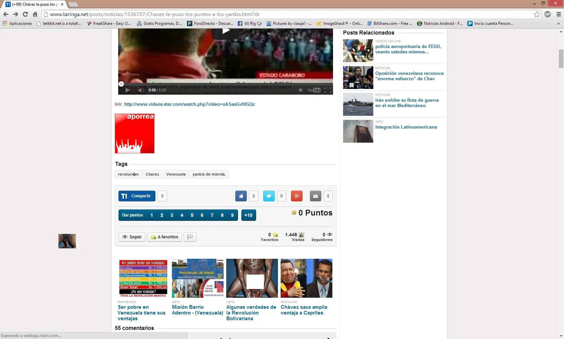Go forward in browser history
This screenshot has height=339, width=564.
coord(15,14)
